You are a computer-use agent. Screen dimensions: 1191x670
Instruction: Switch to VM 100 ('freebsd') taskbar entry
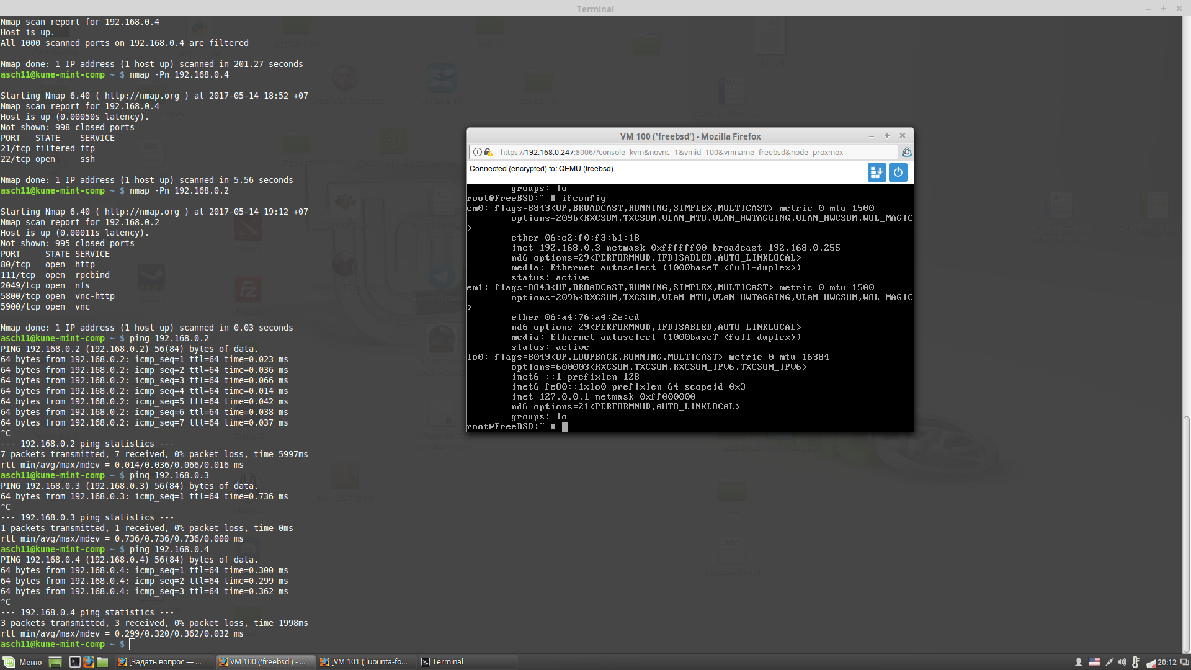tap(265, 662)
